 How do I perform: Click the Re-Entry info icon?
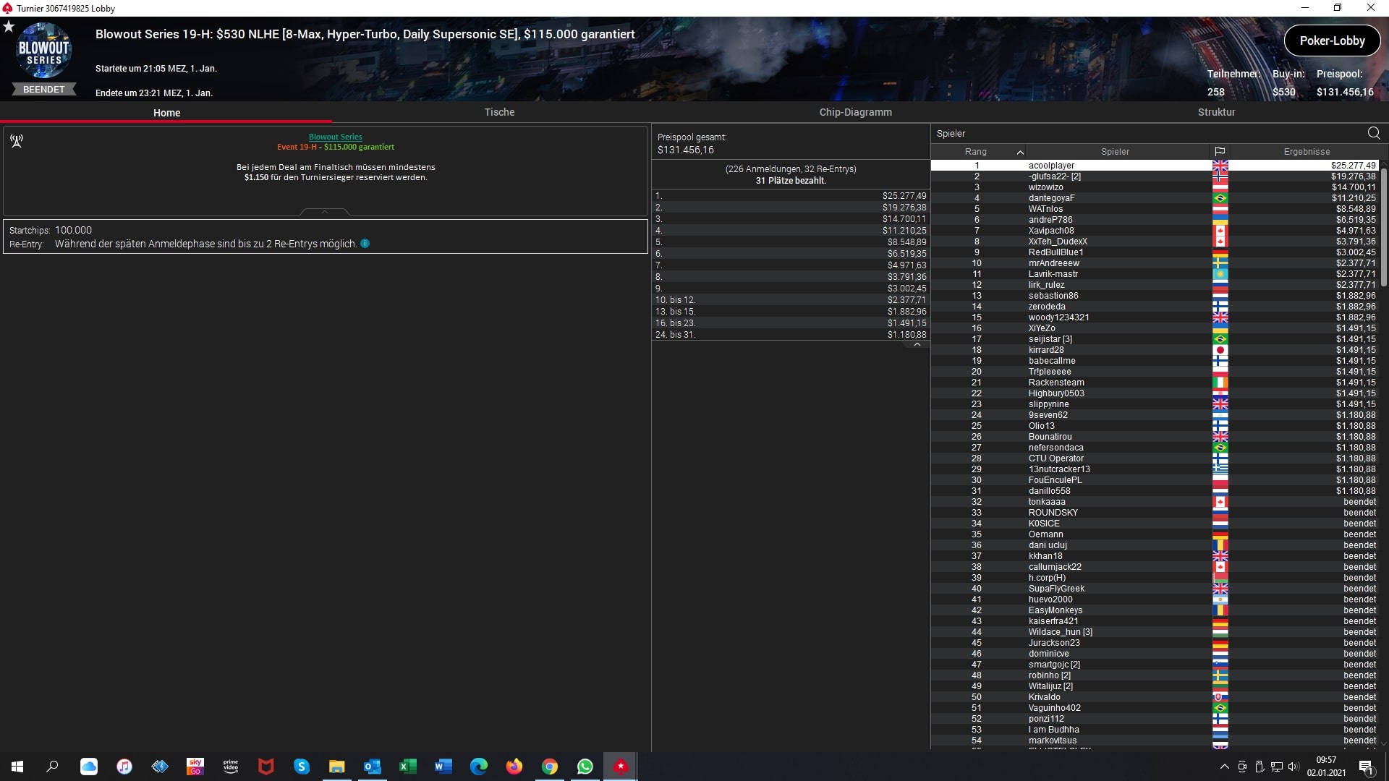(x=365, y=244)
